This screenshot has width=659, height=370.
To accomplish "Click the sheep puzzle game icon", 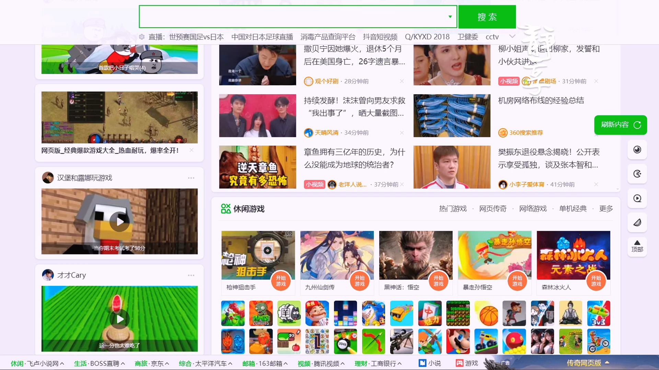I will click(x=289, y=313).
